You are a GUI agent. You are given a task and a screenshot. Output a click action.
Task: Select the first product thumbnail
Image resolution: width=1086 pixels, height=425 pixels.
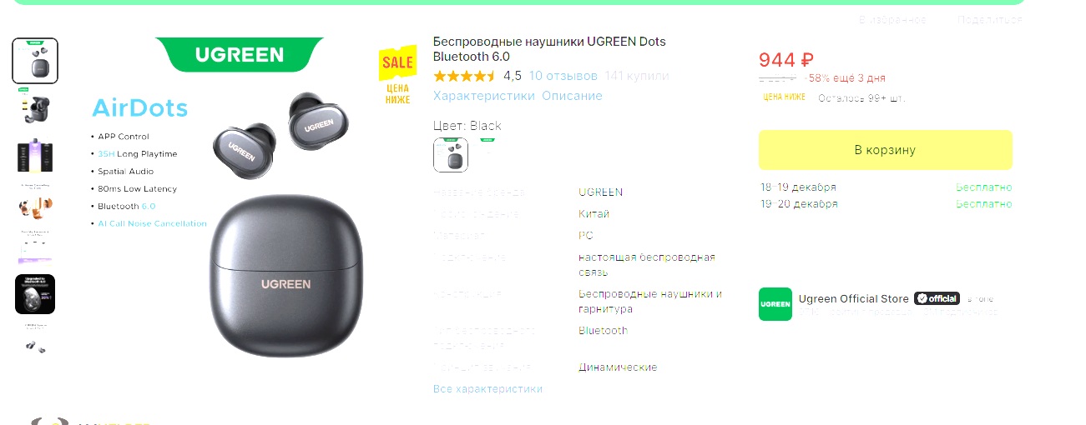click(x=35, y=61)
